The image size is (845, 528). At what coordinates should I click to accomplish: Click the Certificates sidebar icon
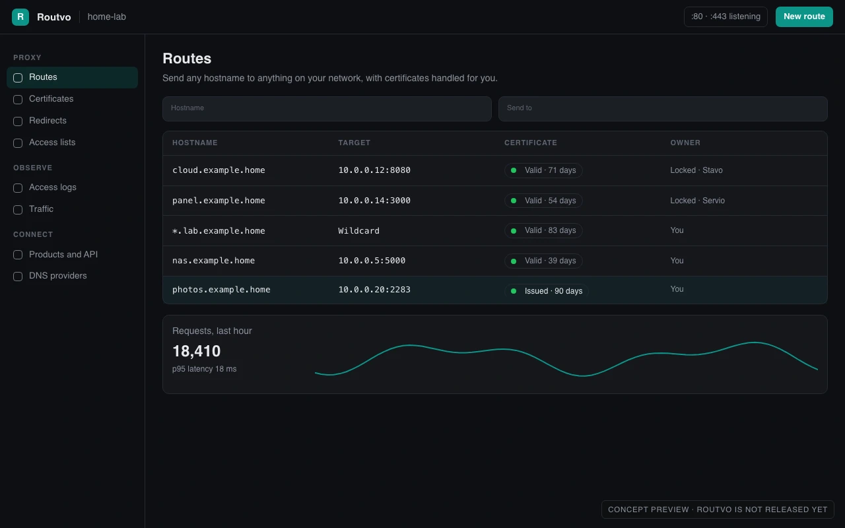pos(18,100)
